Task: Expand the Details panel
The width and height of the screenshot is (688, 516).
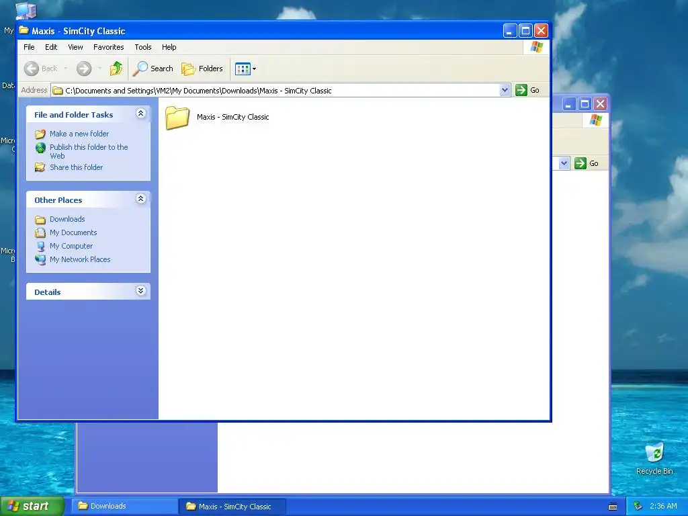Action: 141,291
